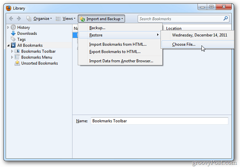Viewport: 240px width, 167px height.
Task: Select All Bookmarks in the sidebar
Action: point(30,45)
